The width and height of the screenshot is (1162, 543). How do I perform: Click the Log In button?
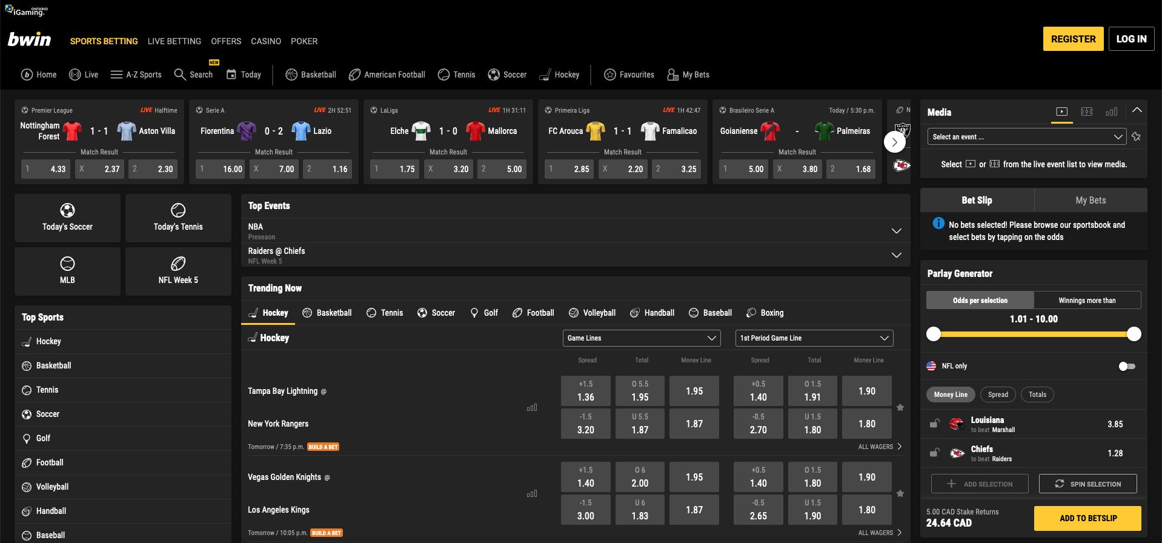[1131, 39]
